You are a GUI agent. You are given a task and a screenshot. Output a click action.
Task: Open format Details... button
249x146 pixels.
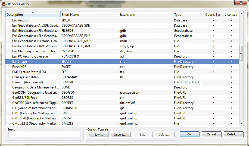pyautogui.click(x=234, y=134)
